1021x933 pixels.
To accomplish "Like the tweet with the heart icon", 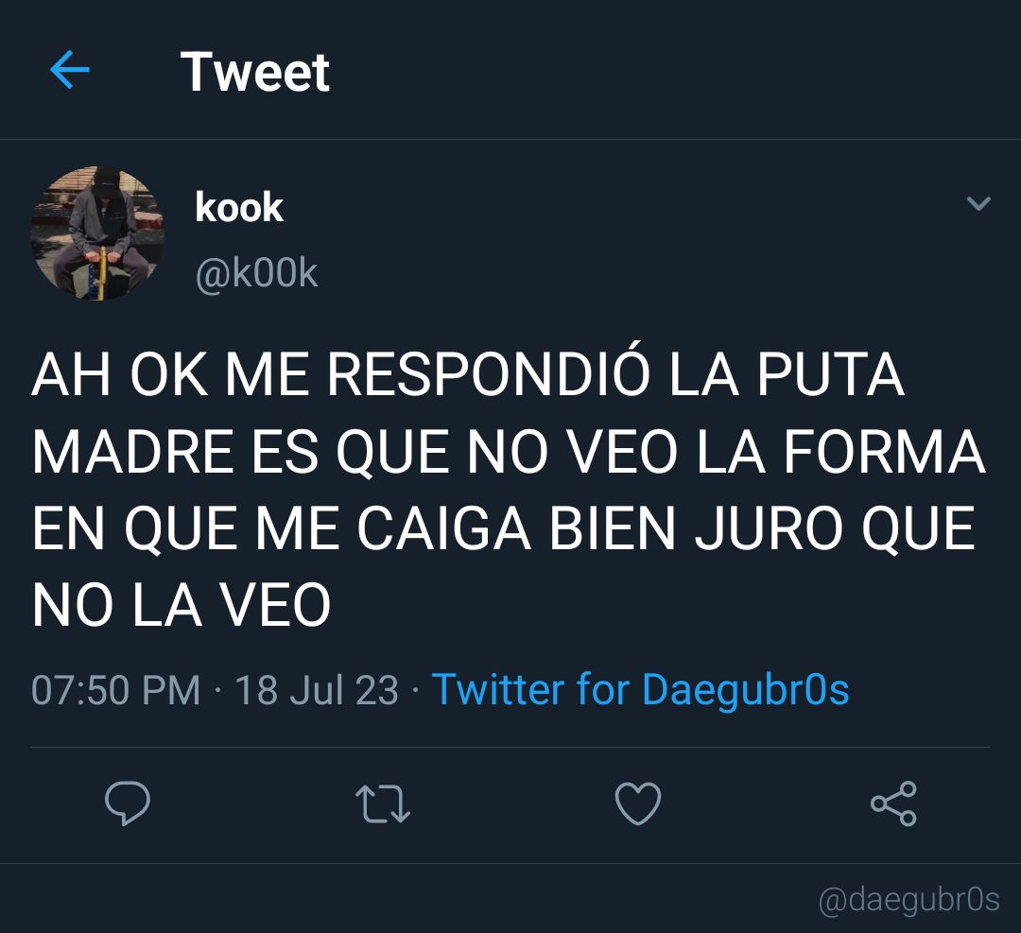I will click(x=638, y=803).
